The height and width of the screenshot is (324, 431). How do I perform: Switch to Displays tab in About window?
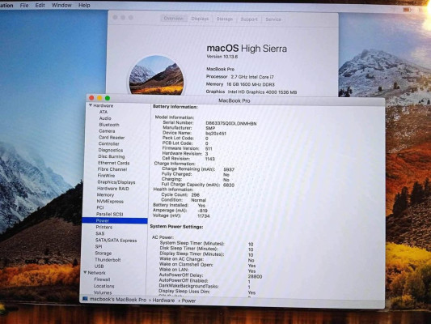tap(200, 19)
